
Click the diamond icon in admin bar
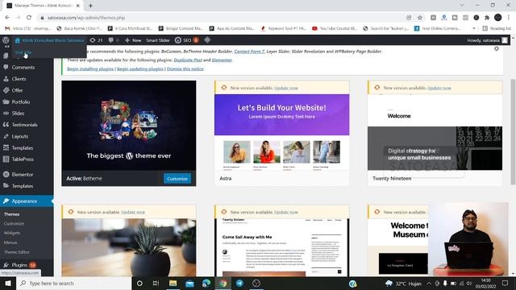coord(207,40)
